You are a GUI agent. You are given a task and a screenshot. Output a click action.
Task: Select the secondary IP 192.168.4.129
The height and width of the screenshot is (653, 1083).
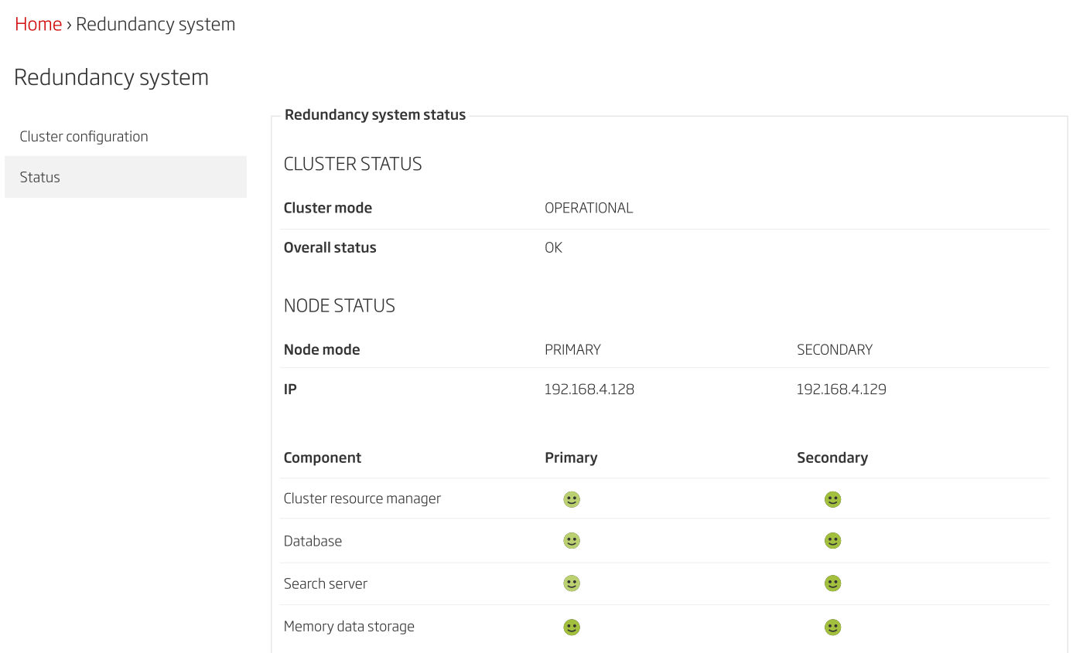[842, 389]
